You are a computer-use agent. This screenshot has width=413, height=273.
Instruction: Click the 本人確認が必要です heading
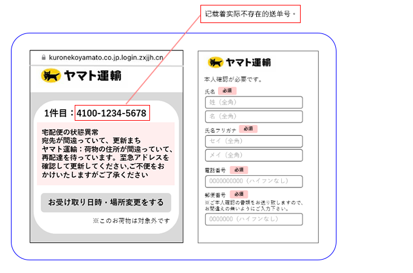click(x=233, y=79)
